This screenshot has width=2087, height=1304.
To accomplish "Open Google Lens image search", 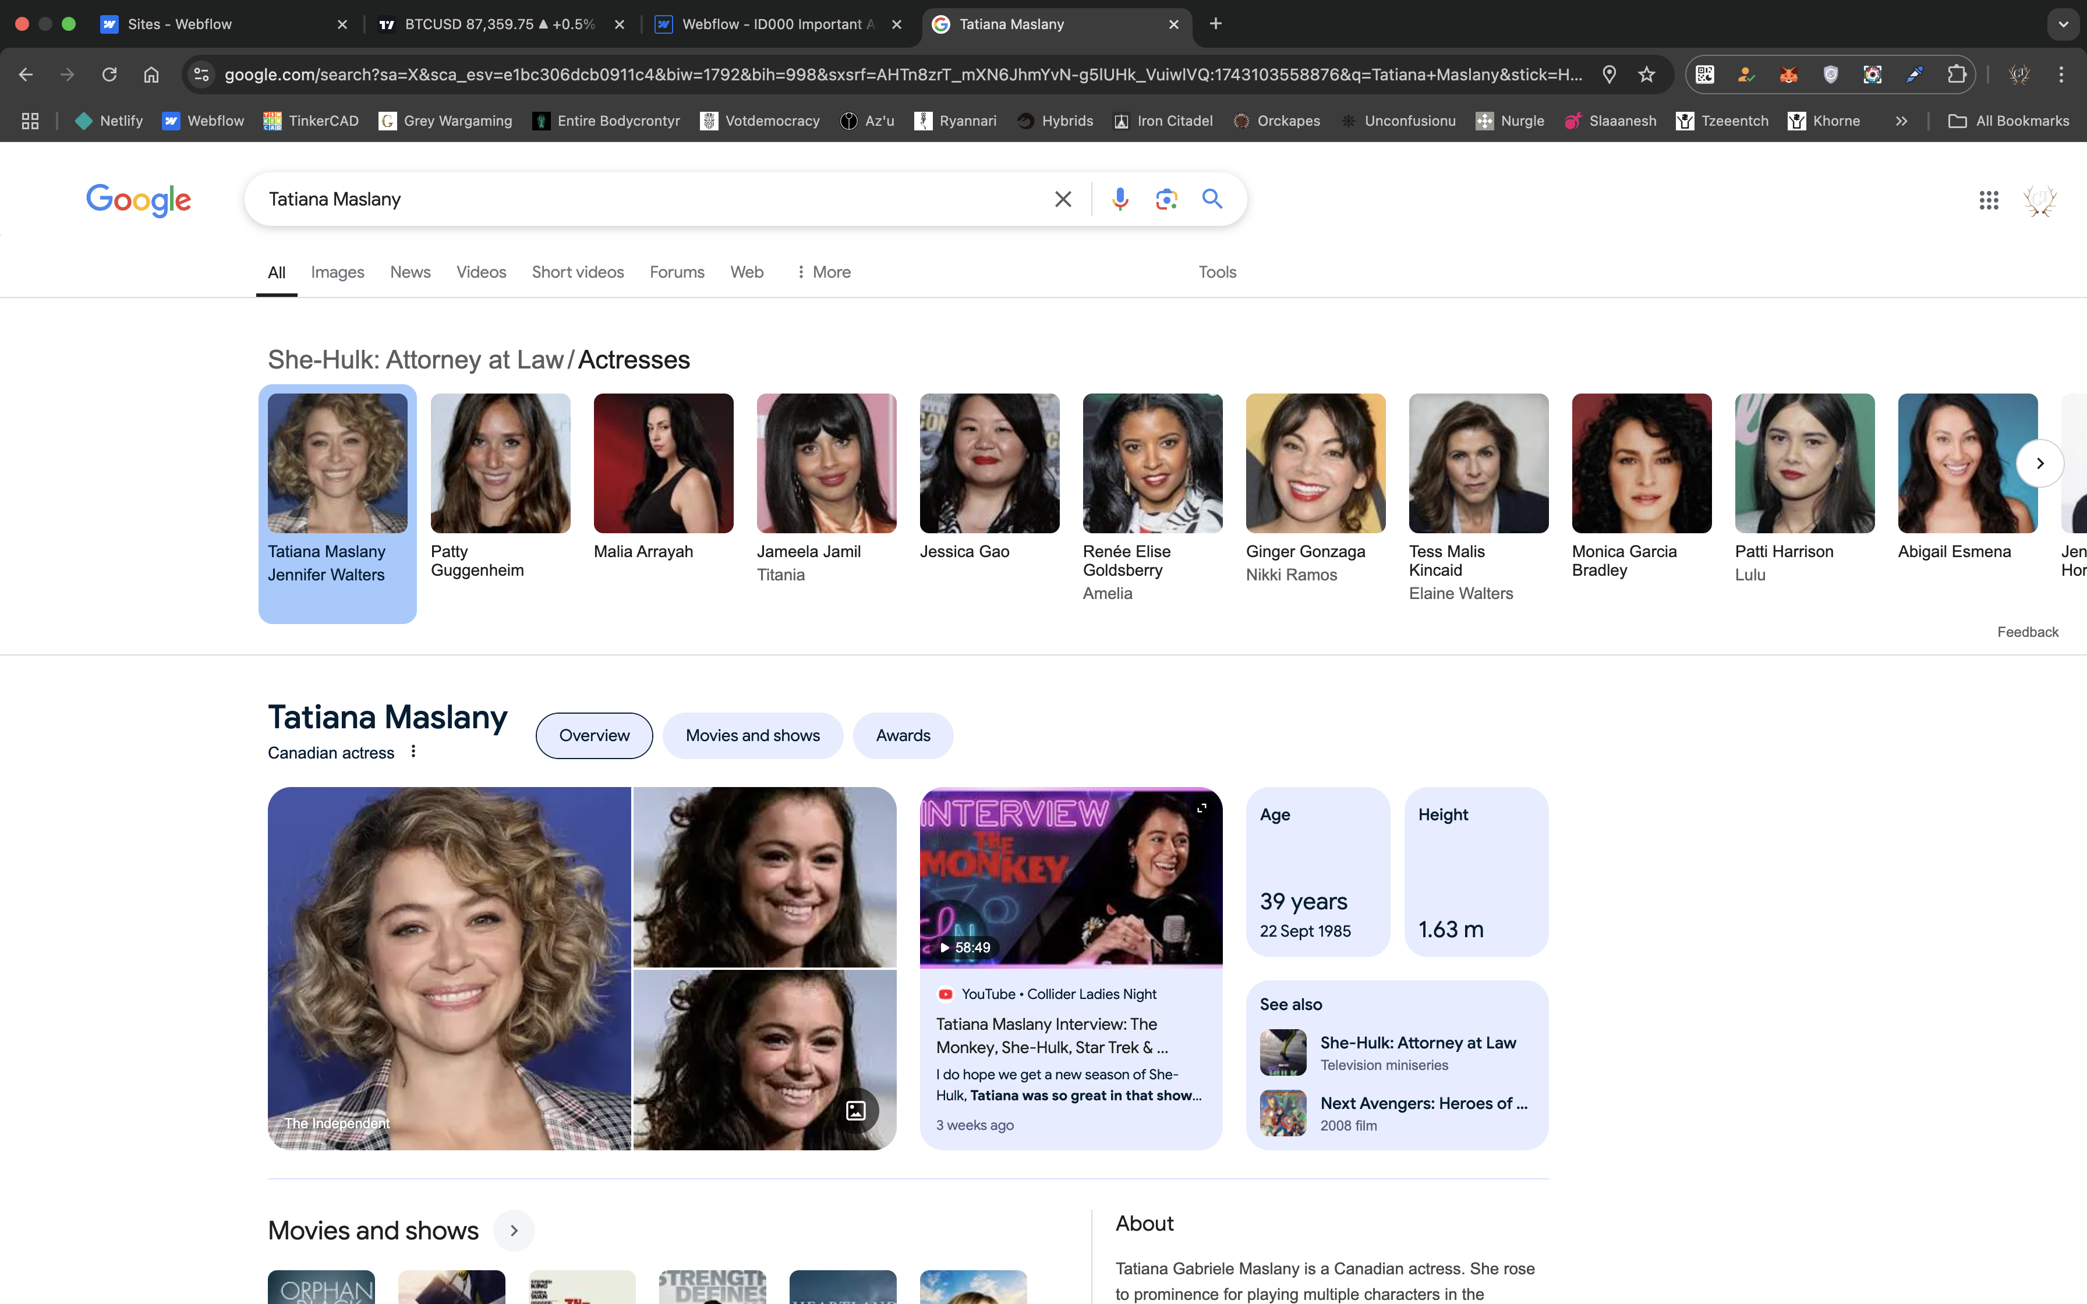I will click(1166, 199).
